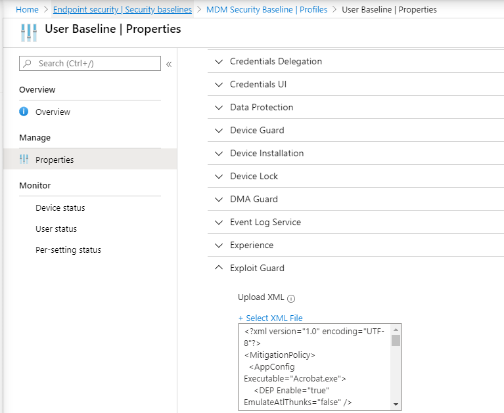Image resolution: width=504 pixels, height=413 pixels.
Task: Click the User Baseline | Properties breadcrumb text
Action: (389, 10)
